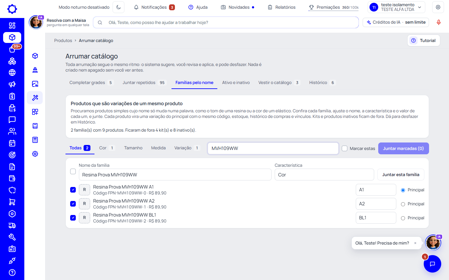Image resolution: width=449 pixels, height=280 pixels.
Task: Switch to 'Histórico' tab
Action: (x=322, y=82)
